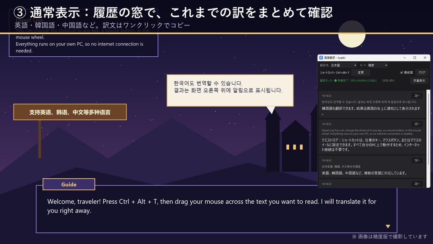This screenshot has height=244, width=433.
Task: Copy the Korean translation entry with コピー
Action: click(417, 96)
